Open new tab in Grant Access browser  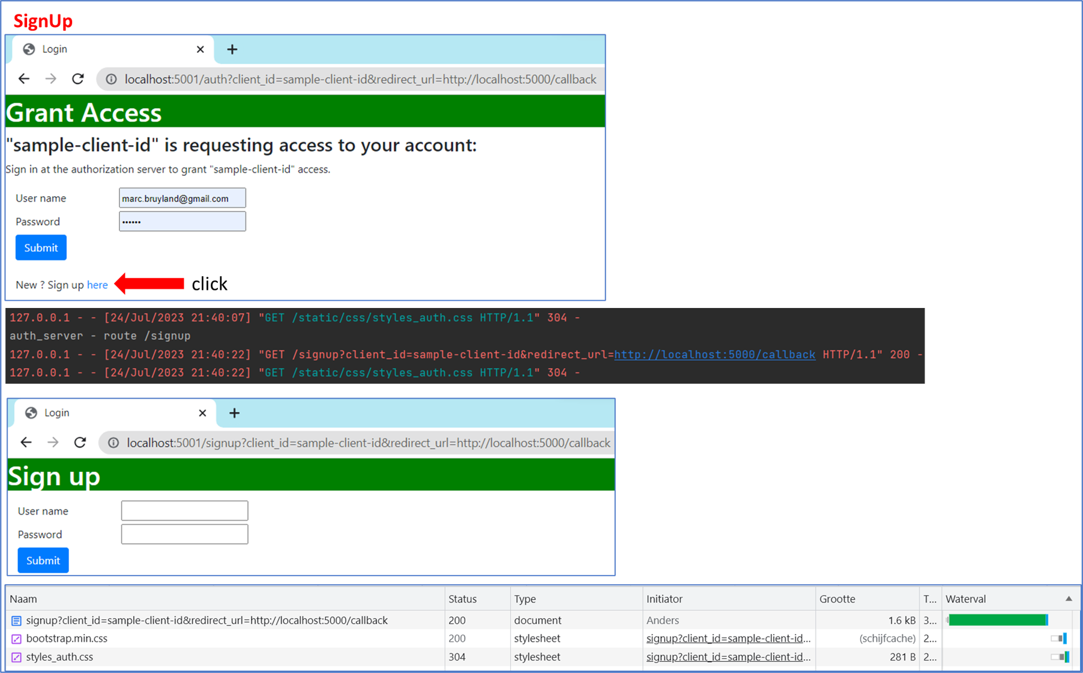tap(232, 49)
